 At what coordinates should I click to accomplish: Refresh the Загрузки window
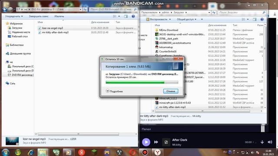[214, 13]
